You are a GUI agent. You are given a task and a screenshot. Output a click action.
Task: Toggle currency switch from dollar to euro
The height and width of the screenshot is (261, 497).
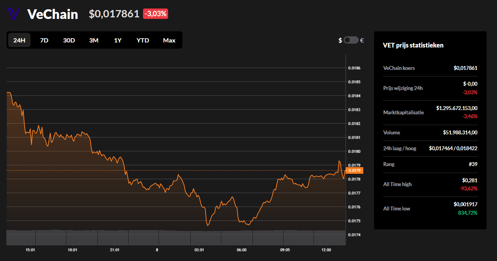coord(351,40)
